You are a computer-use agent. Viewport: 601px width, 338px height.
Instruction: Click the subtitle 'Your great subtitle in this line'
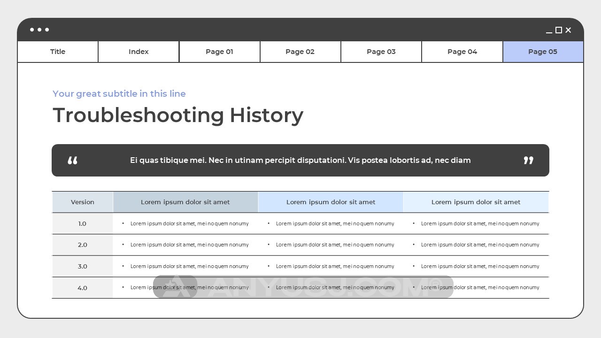pos(119,93)
